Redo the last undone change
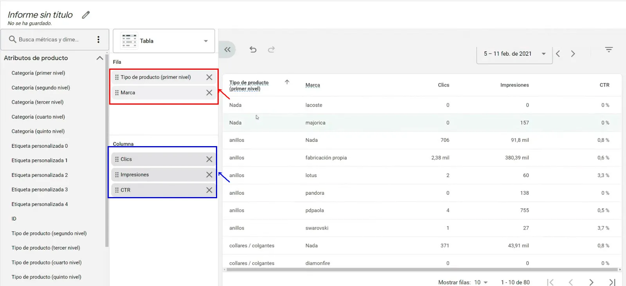Screen dimensions: 626x286 click(271, 49)
